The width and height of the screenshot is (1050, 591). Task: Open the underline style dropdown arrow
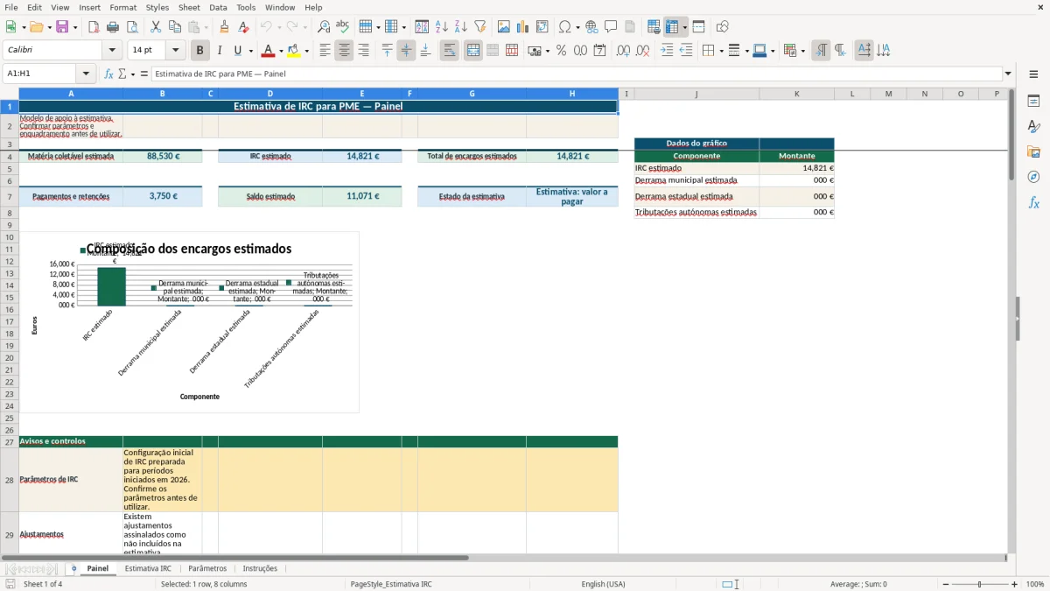point(250,51)
